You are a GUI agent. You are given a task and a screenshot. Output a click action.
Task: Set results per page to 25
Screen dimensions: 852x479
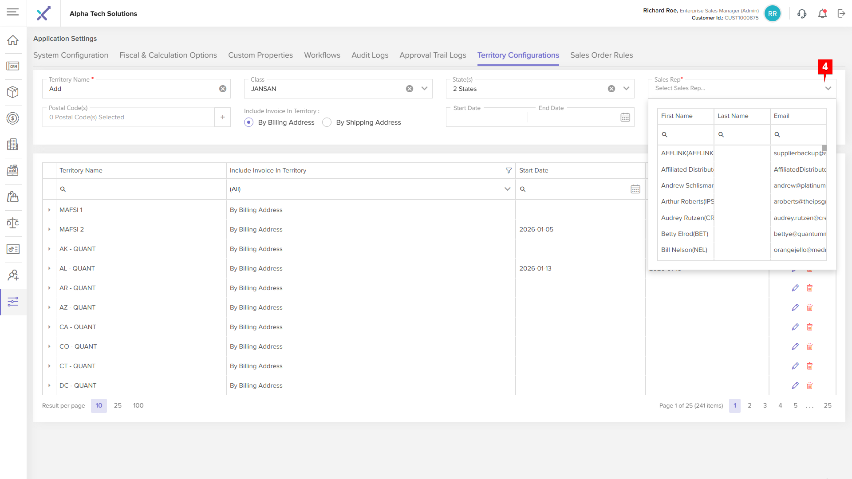pyautogui.click(x=118, y=405)
